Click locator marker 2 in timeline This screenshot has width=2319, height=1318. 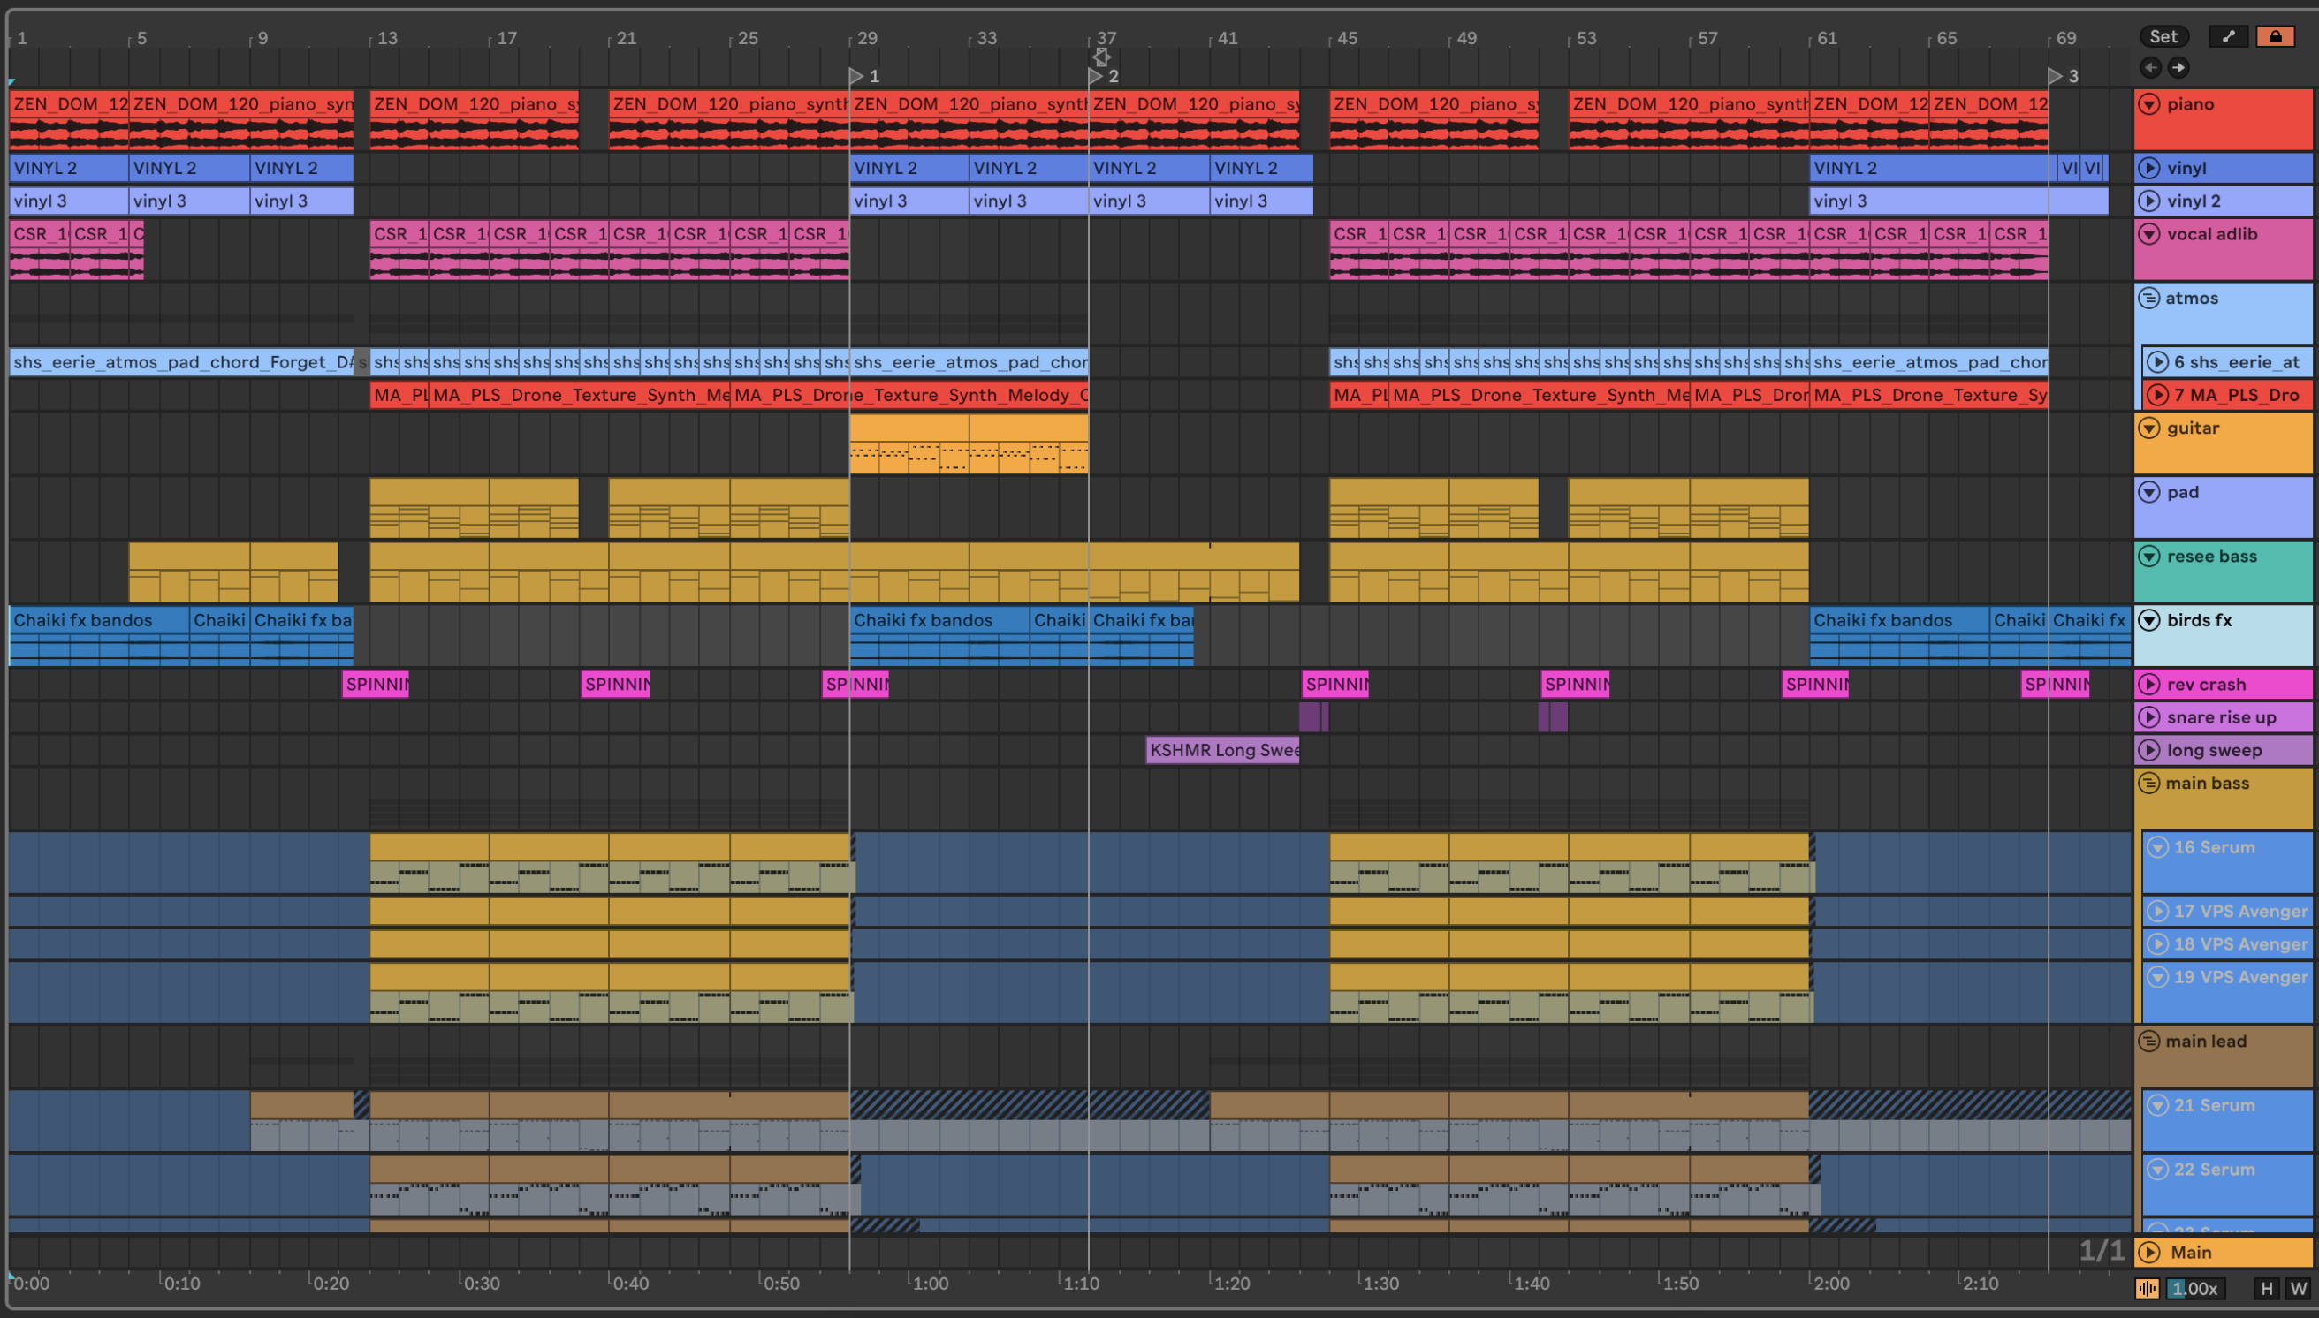[x=1097, y=76]
